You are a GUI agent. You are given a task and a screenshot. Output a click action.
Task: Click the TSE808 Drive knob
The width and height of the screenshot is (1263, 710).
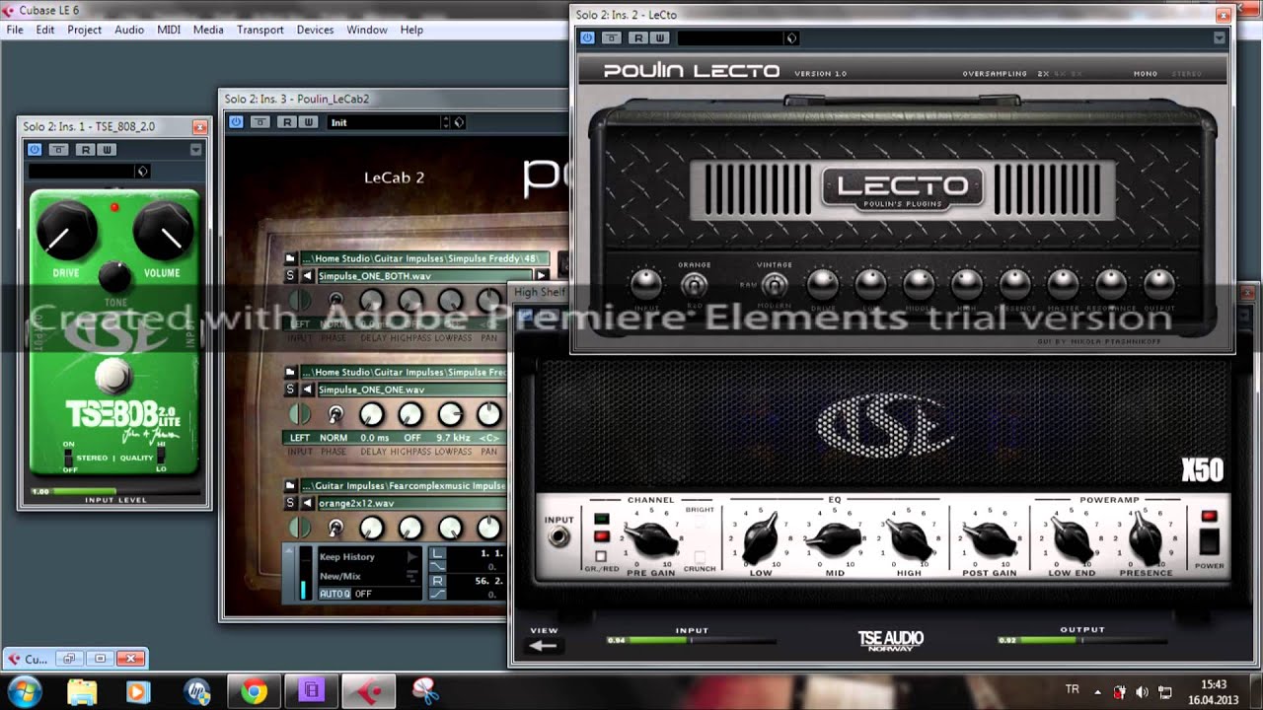pyautogui.click(x=66, y=232)
